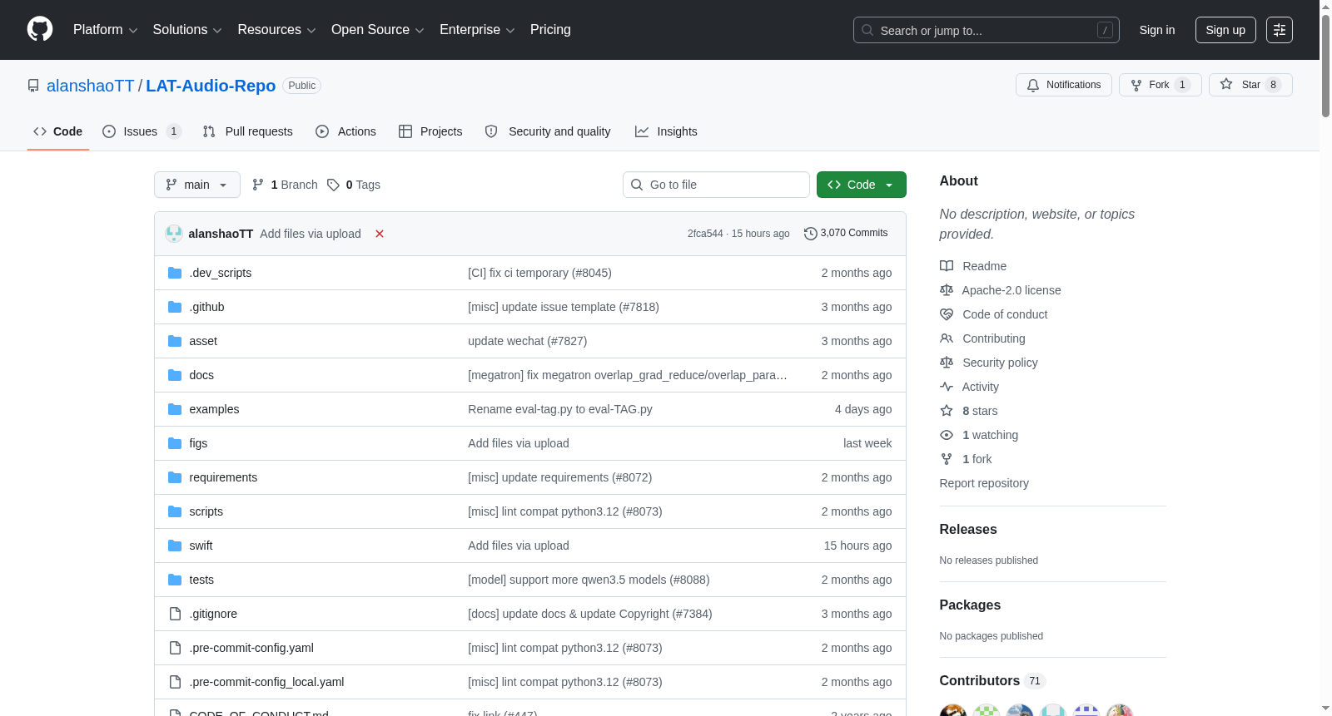Expand the Resources menu

(x=276, y=30)
